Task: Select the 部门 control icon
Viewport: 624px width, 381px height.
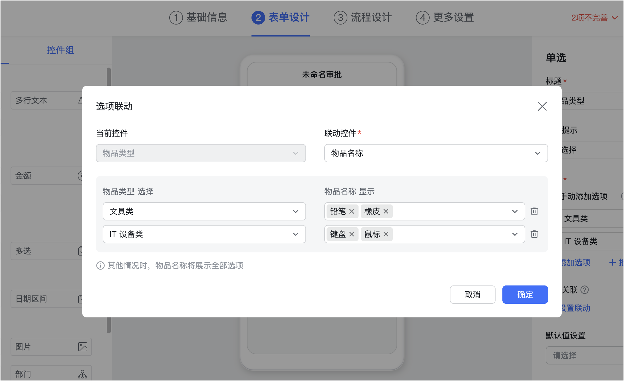Action: tap(82, 374)
